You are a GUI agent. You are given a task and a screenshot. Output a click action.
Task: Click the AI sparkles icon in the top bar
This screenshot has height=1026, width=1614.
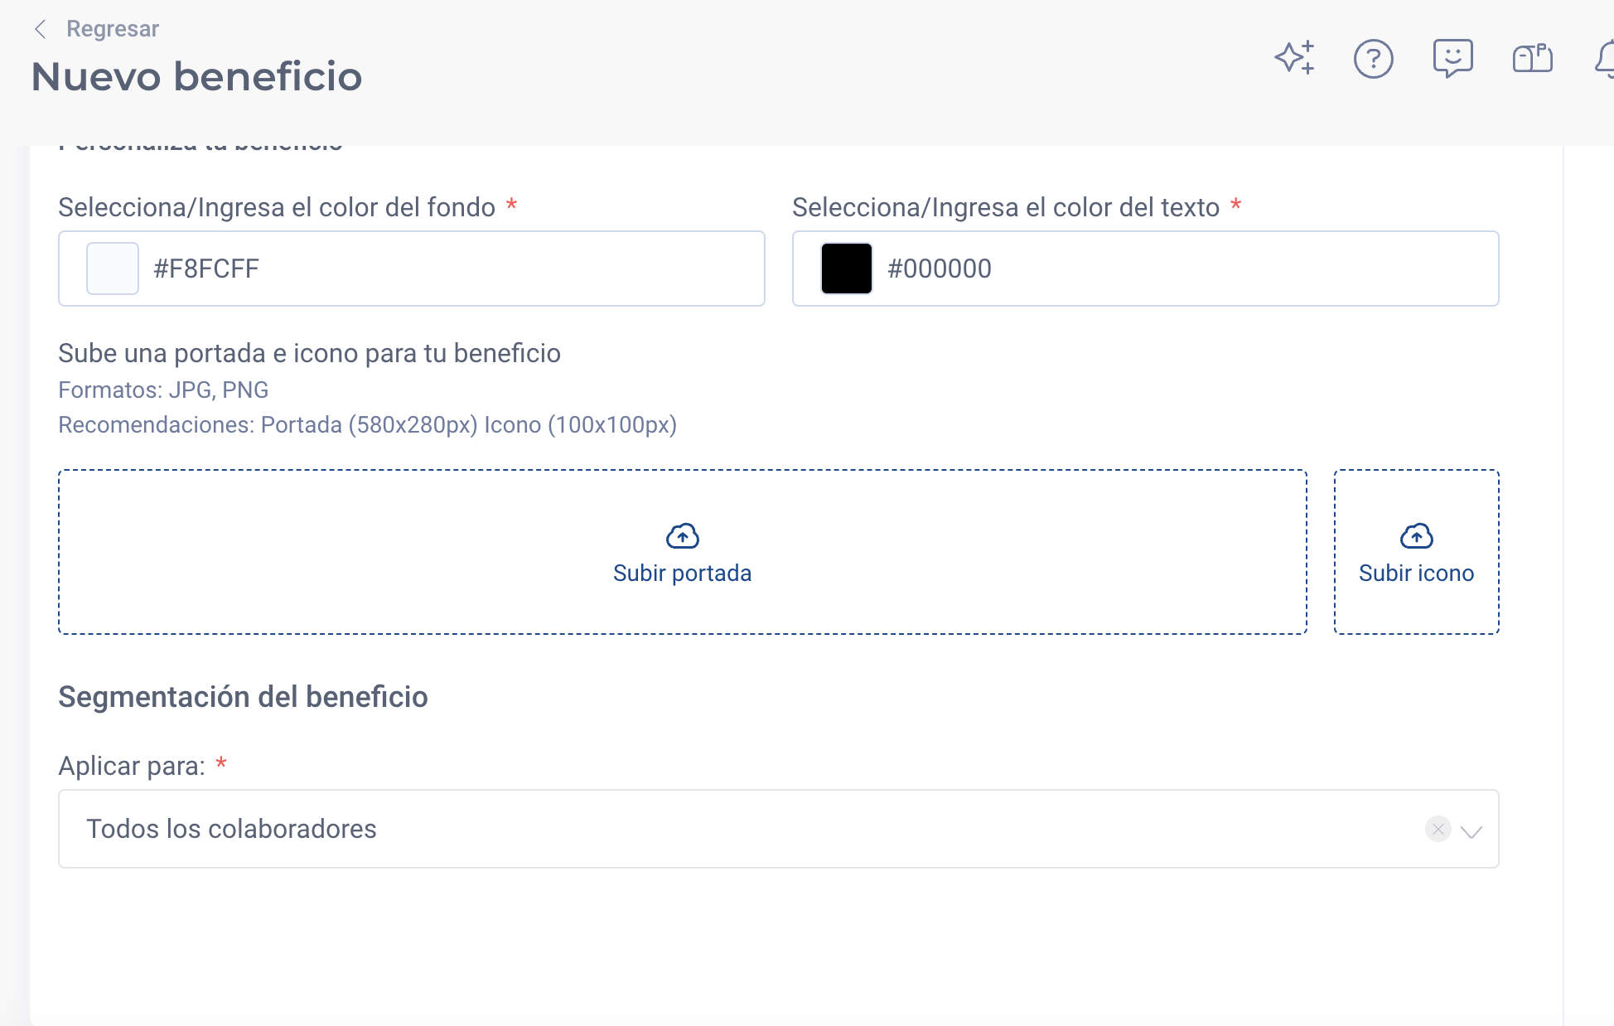1293,59
